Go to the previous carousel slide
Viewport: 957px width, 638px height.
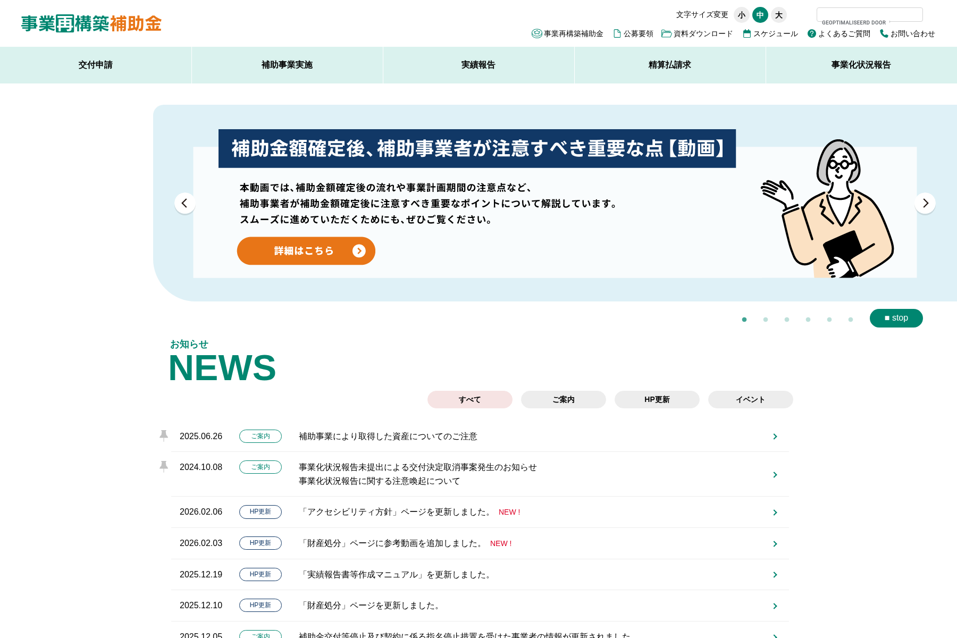184,203
